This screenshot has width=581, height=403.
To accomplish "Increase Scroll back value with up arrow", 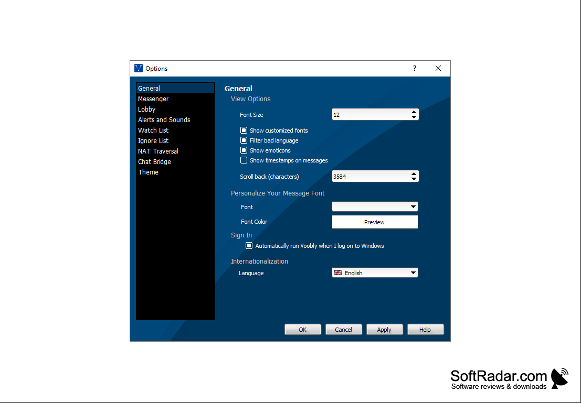I will [414, 173].
